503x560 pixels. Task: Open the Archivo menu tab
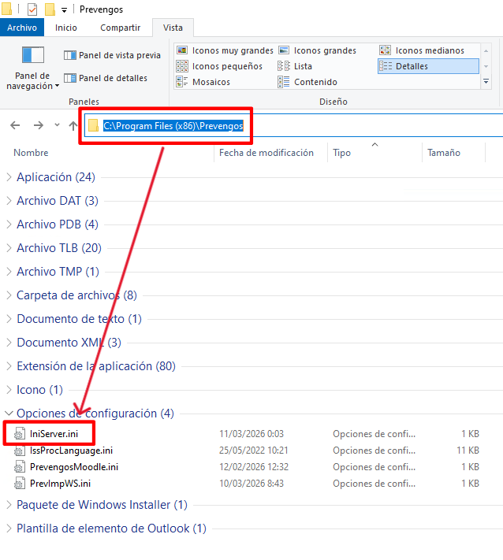pyautogui.click(x=22, y=28)
